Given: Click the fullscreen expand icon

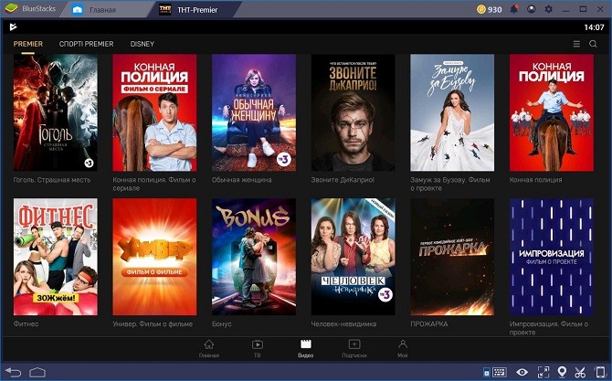Looking at the screenshot, I should coord(543,372).
